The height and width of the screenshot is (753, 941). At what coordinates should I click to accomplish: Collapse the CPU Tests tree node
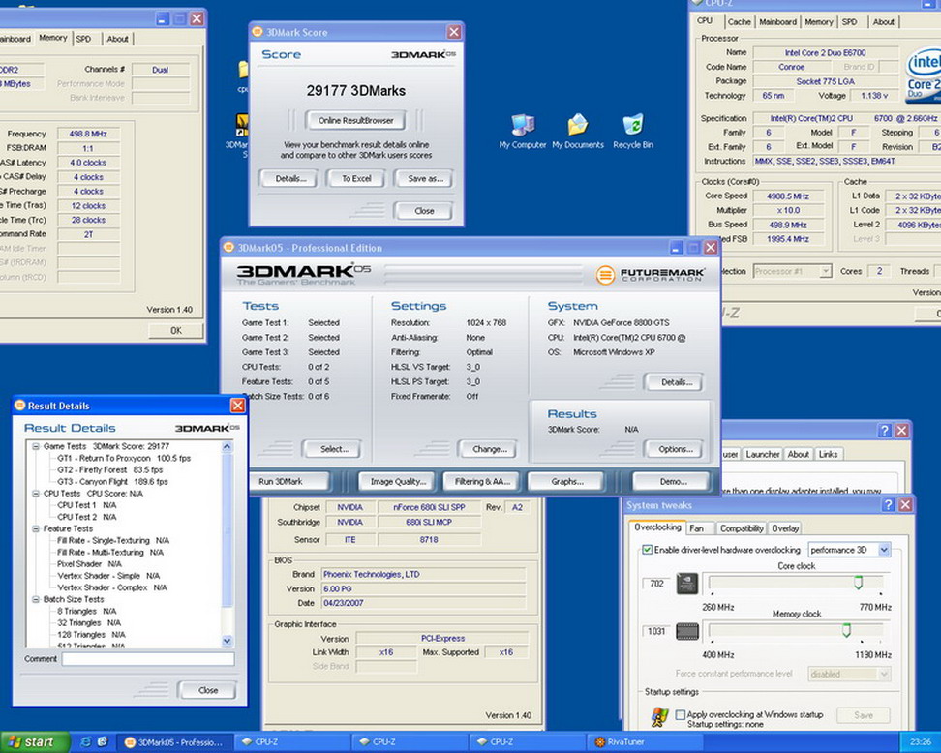coord(36,494)
